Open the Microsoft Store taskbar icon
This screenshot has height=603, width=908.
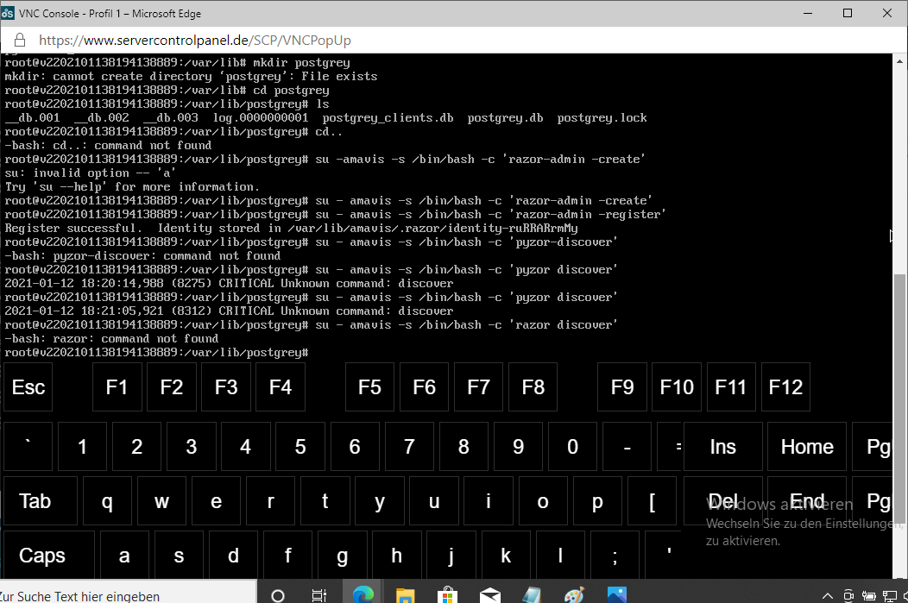(x=447, y=594)
